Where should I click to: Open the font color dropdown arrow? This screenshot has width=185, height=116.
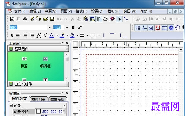[x=57, y=35]
